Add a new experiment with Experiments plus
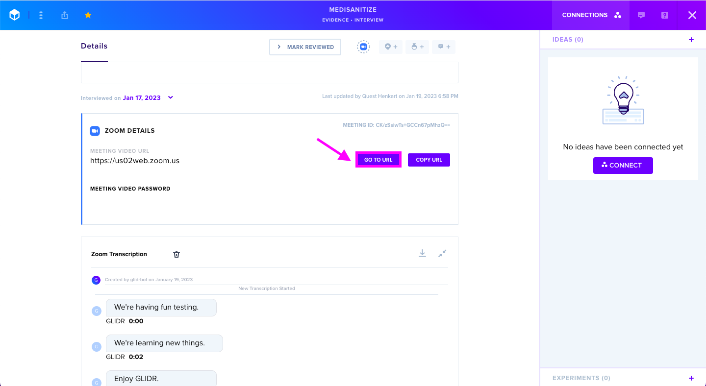The height and width of the screenshot is (386, 706). (691, 378)
